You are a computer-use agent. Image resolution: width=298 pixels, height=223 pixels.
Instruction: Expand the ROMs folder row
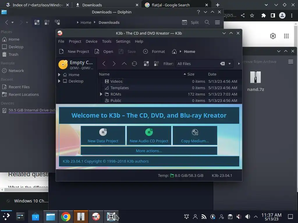pos(101,94)
